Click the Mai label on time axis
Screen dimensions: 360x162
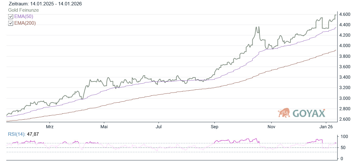pos(104,127)
